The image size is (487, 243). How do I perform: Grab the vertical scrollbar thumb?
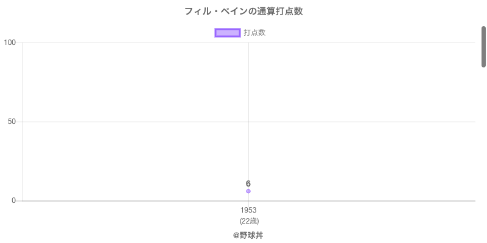click(x=484, y=46)
